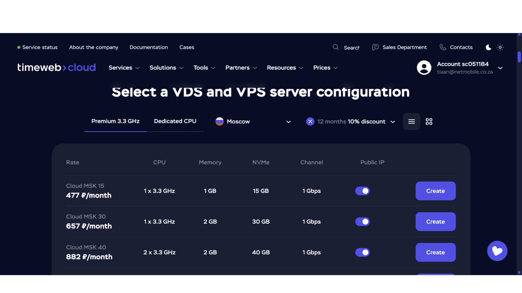
Task: Click the Cloud MSK 40 rate name
Action: (x=86, y=247)
